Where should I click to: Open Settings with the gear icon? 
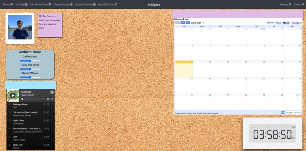click(285, 4)
